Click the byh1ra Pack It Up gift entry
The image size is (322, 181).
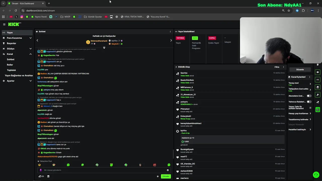coord(230,138)
